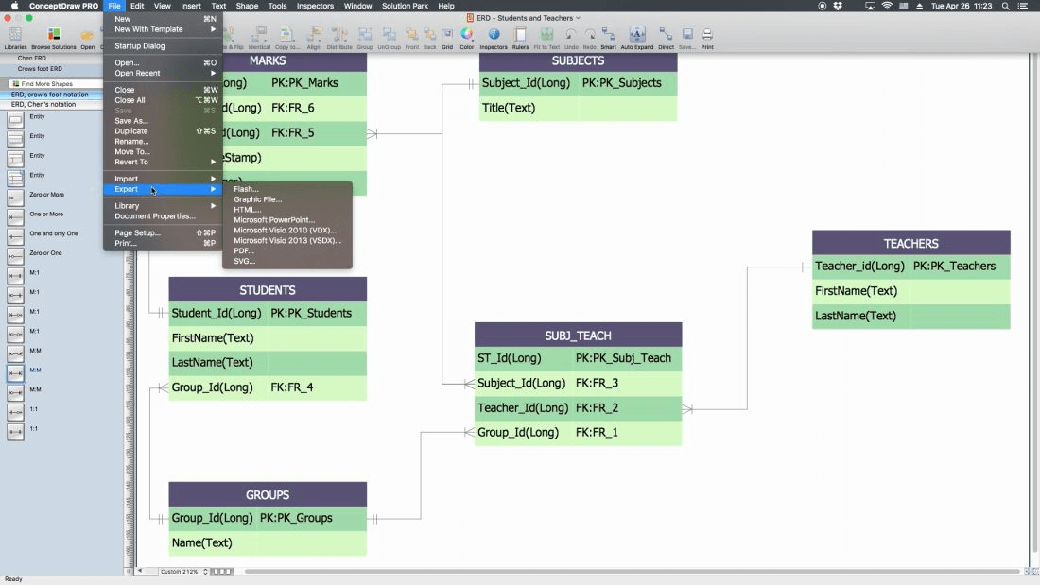The height and width of the screenshot is (585, 1040).
Task: Choose Microsoft Visio 2010 (VDX) export
Action: (x=287, y=231)
